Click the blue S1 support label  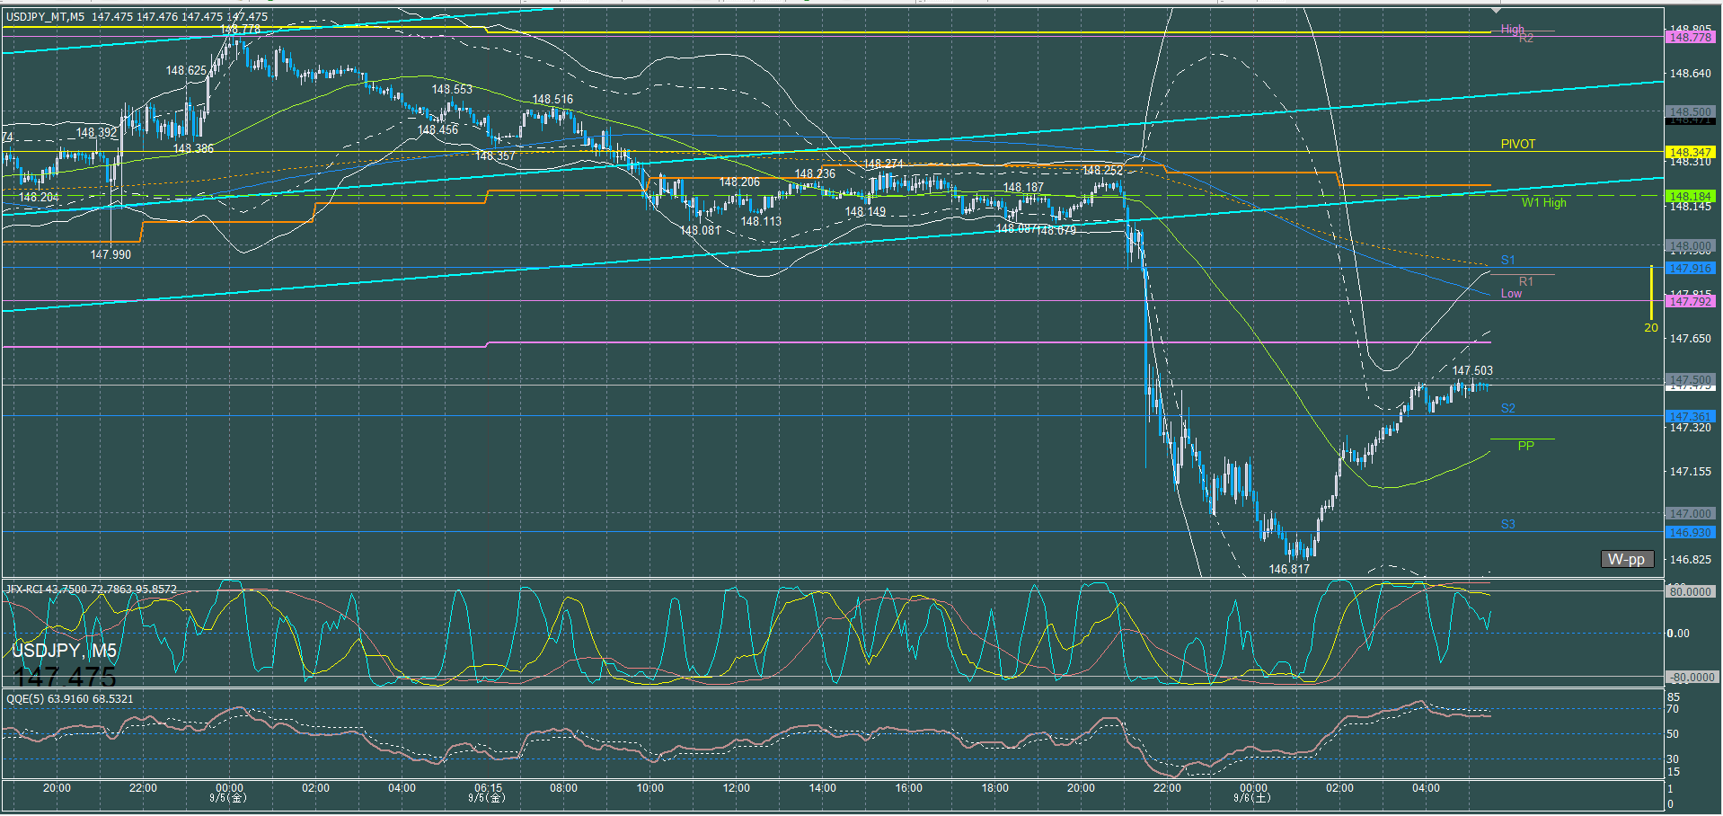(1507, 260)
